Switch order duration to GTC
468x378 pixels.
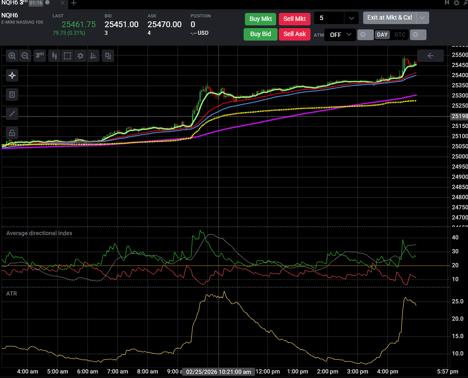point(400,35)
